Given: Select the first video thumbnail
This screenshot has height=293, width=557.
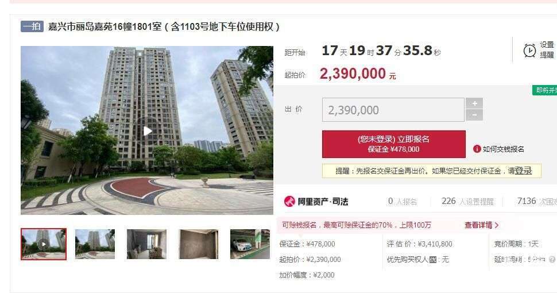Looking at the screenshot, I should (44, 244).
